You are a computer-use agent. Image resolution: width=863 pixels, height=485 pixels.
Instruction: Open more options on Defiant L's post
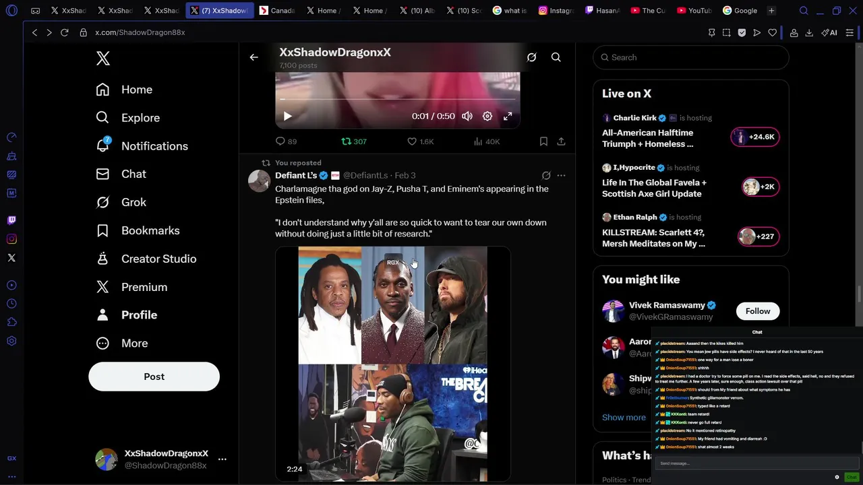[561, 175]
